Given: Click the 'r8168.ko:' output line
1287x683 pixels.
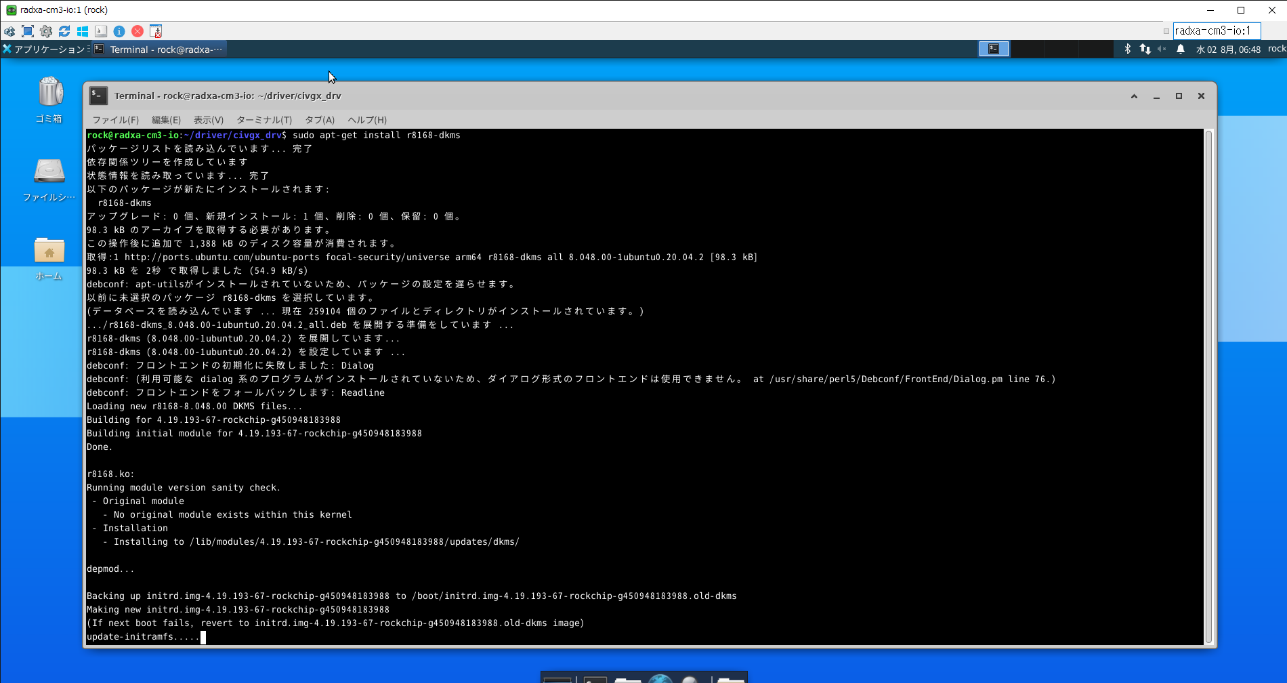Looking at the screenshot, I should point(110,474).
